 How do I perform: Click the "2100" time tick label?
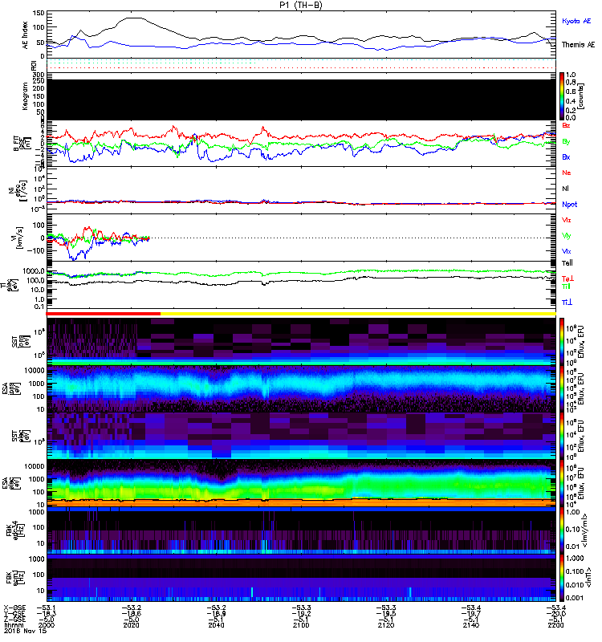[301, 625]
